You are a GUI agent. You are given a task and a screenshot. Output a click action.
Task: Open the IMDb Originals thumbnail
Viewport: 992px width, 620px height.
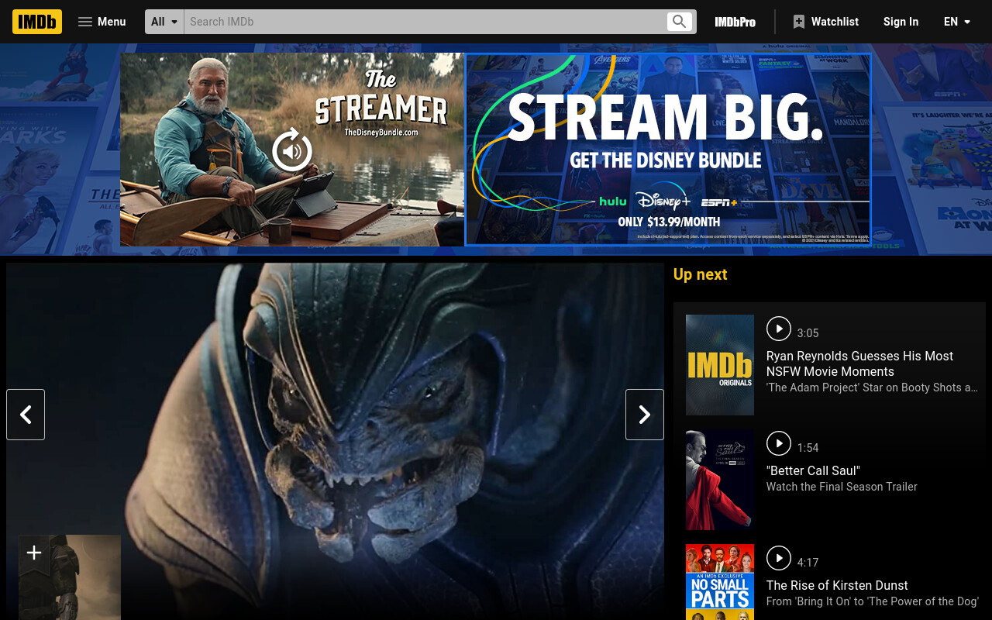click(x=720, y=365)
